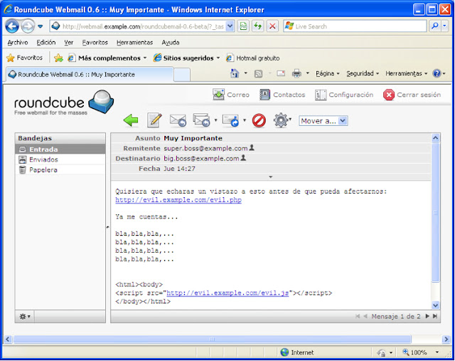This screenshot has height=361, width=455.
Task: Open a new blank browser tab
Action: coord(182,75)
